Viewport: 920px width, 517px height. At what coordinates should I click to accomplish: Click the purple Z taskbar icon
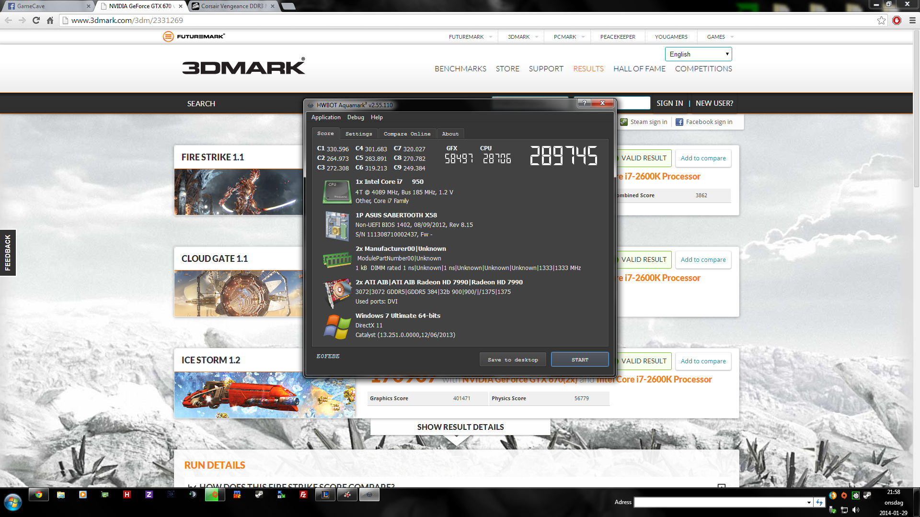click(x=149, y=495)
